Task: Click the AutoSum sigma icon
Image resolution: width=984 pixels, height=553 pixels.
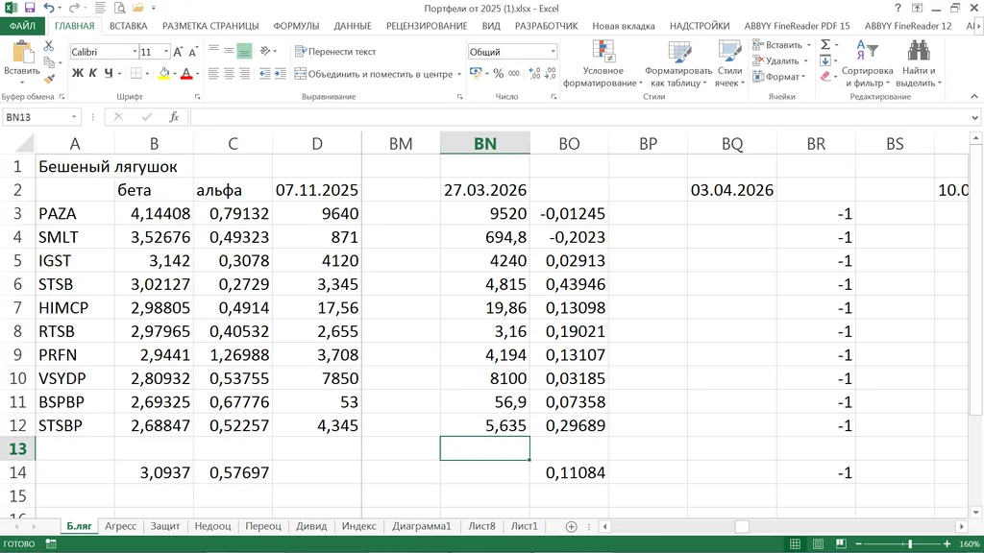Action: (x=825, y=44)
